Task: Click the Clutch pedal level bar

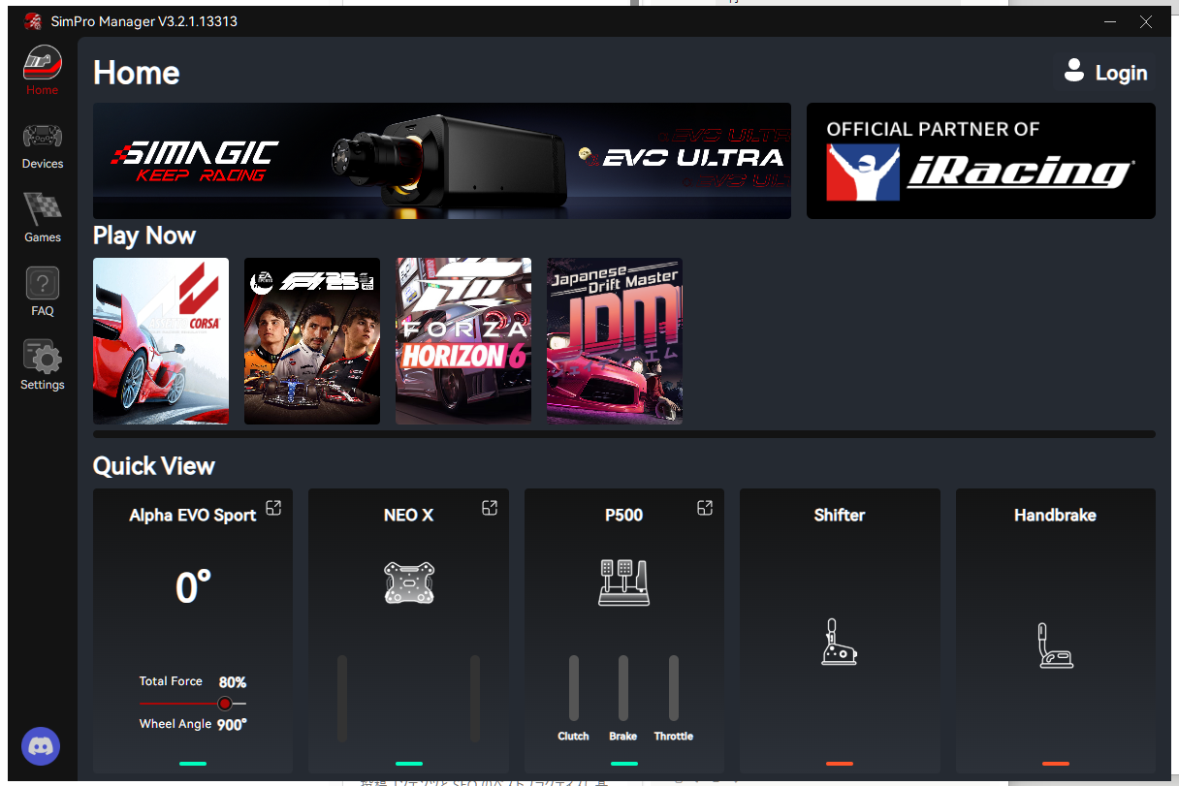Action: click(573, 688)
